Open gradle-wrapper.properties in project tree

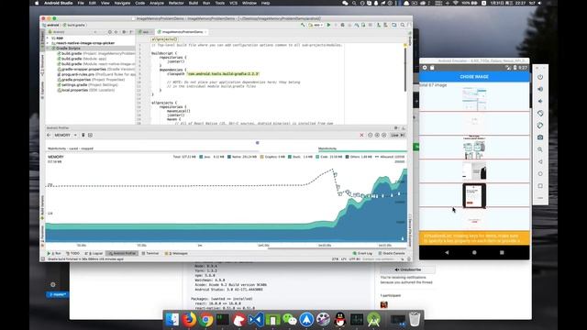(x=95, y=70)
